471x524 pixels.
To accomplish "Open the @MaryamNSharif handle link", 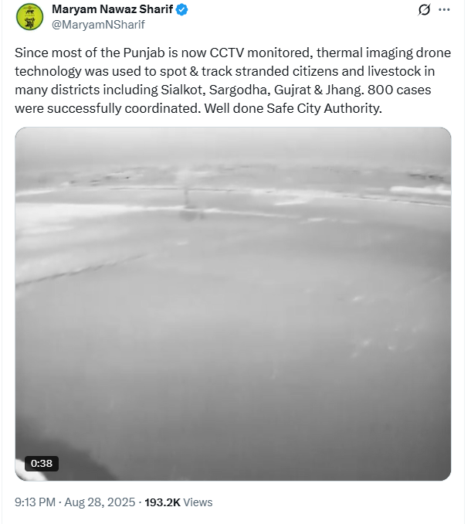I will click(x=98, y=25).
